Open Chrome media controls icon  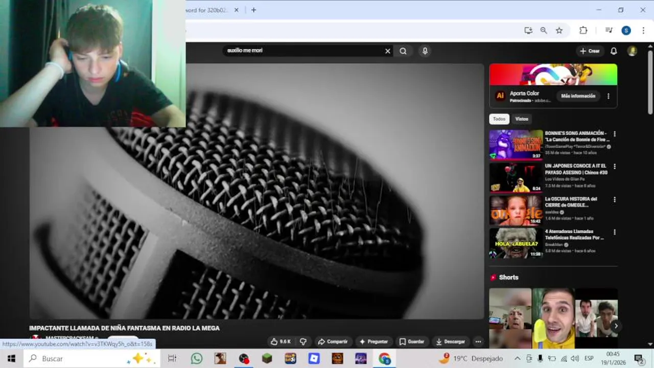tap(609, 30)
